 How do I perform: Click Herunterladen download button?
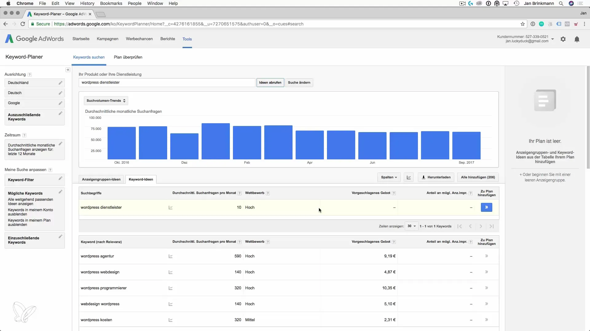coord(436,177)
